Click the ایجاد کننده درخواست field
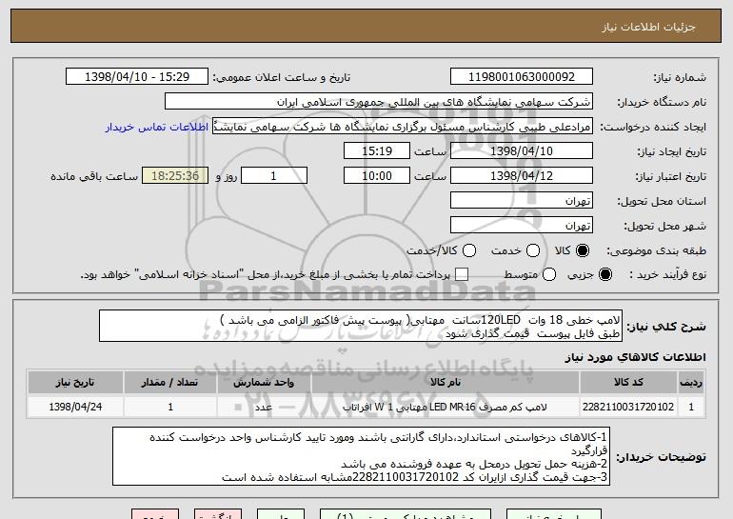Image resolution: width=733 pixels, height=519 pixels. pos(403,127)
